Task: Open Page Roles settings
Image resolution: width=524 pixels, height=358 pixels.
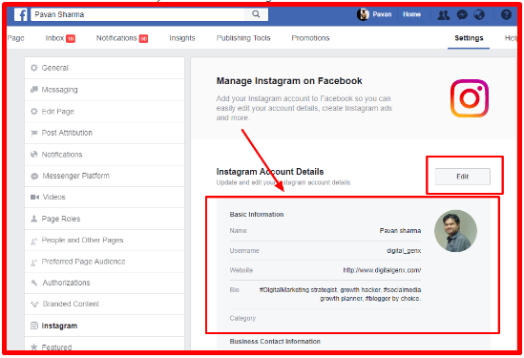Action: pos(105,219)
